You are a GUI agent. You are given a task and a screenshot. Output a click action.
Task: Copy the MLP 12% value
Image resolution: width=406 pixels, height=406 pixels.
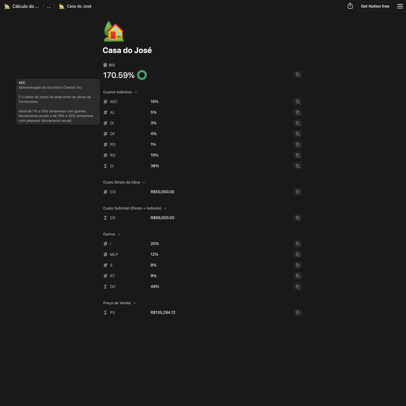point(297,255)
